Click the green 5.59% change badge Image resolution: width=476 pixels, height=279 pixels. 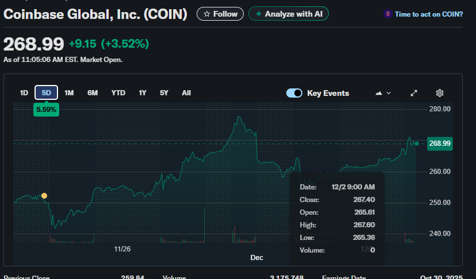47,109
